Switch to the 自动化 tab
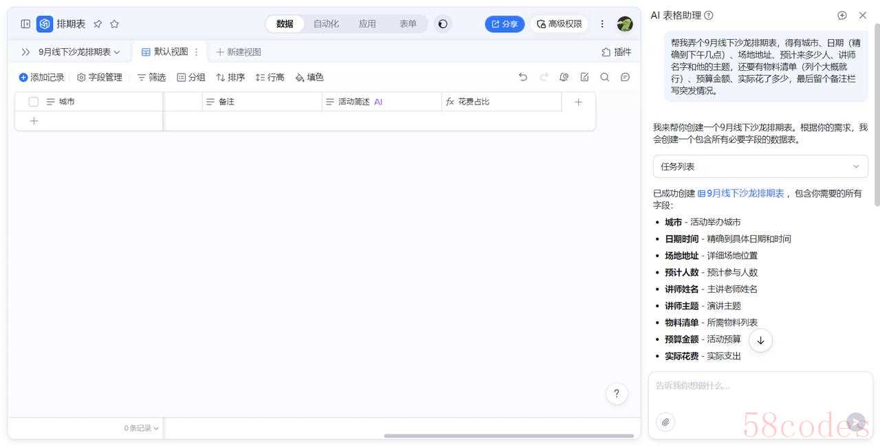The width and height of the screenshot is (880, 446). 326,24
